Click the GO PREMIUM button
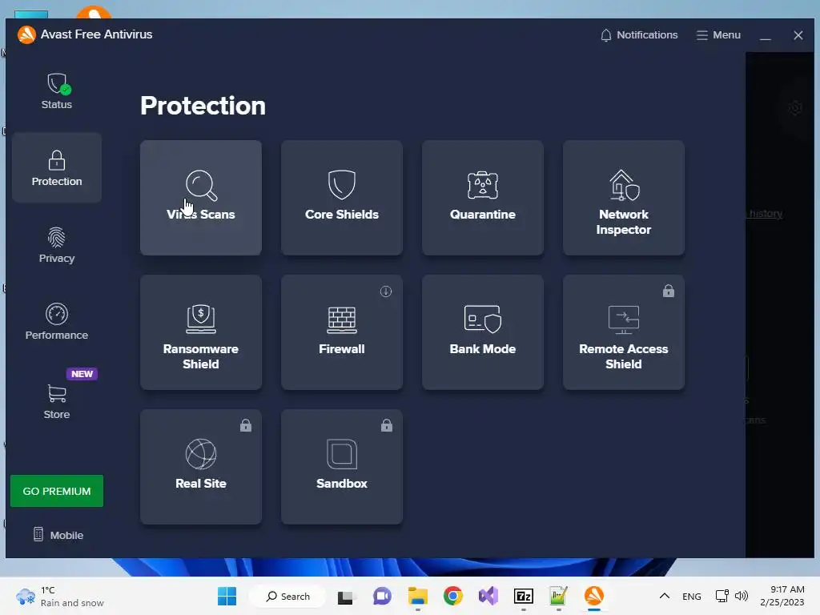 (57, 491)
